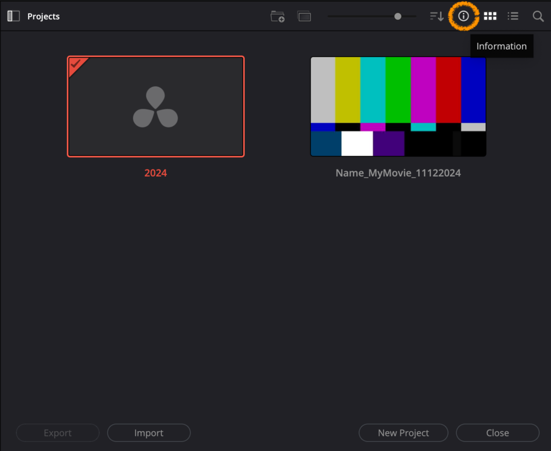Toggle the project libraries sidebar icon

coord(13,16)
